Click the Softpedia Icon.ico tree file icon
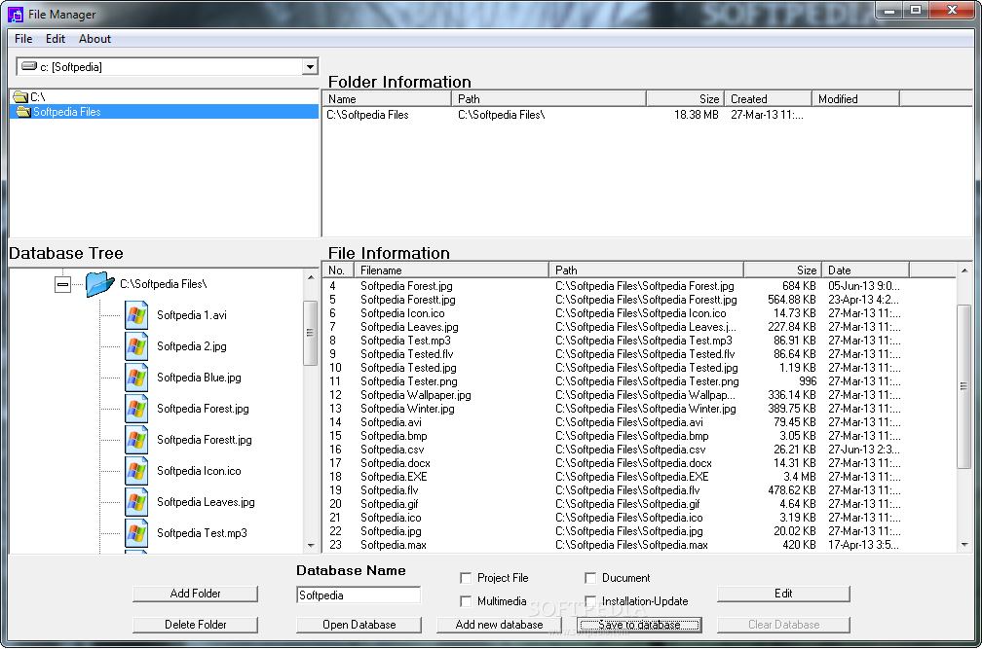 click(136, 471)
